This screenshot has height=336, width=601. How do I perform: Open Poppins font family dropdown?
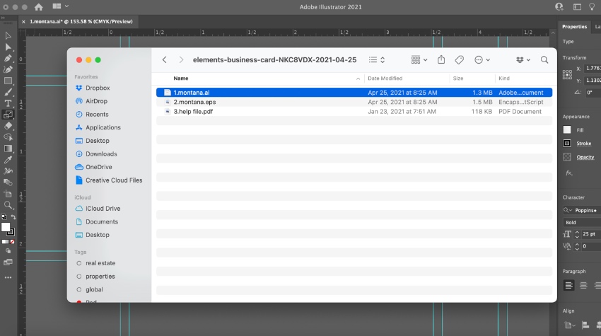581,210
